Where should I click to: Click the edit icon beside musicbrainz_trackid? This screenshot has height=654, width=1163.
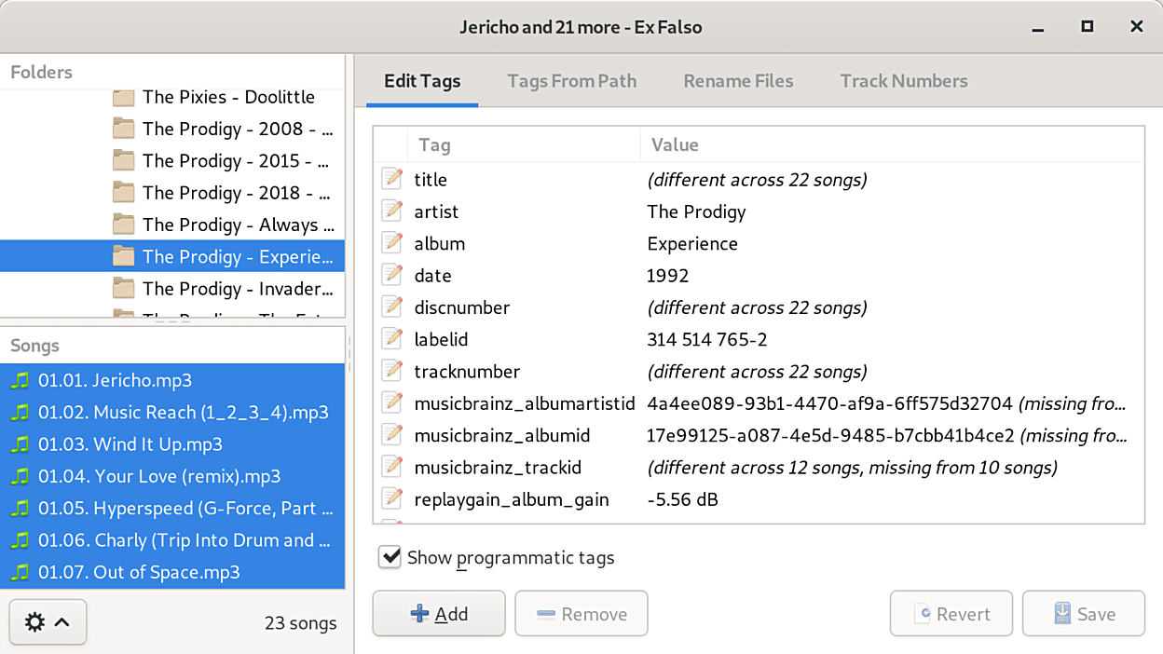[392, 468]
